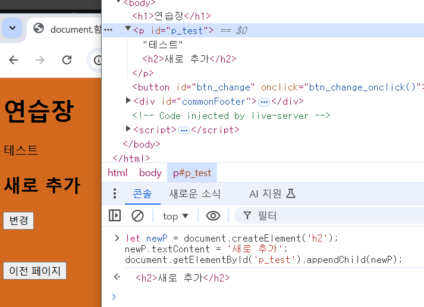
Task: Expand the div#commonFooter node
Action: click(128, 101)
